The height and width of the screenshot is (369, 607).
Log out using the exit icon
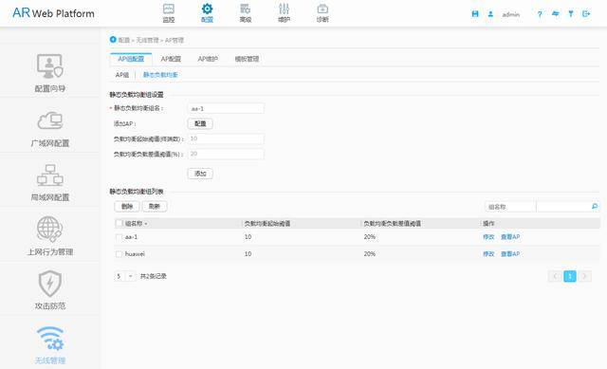586,14
